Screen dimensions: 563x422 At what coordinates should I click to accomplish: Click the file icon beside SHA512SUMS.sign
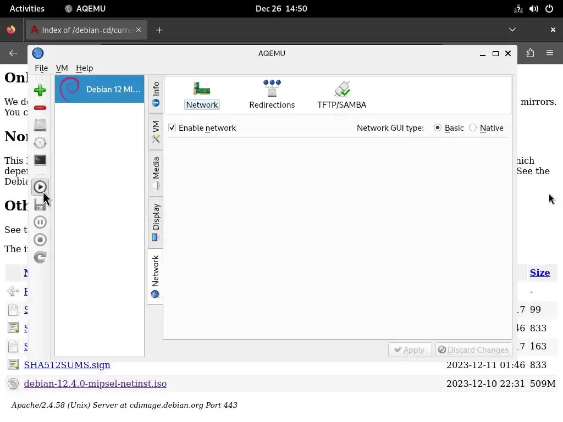(x=13, y=365)
